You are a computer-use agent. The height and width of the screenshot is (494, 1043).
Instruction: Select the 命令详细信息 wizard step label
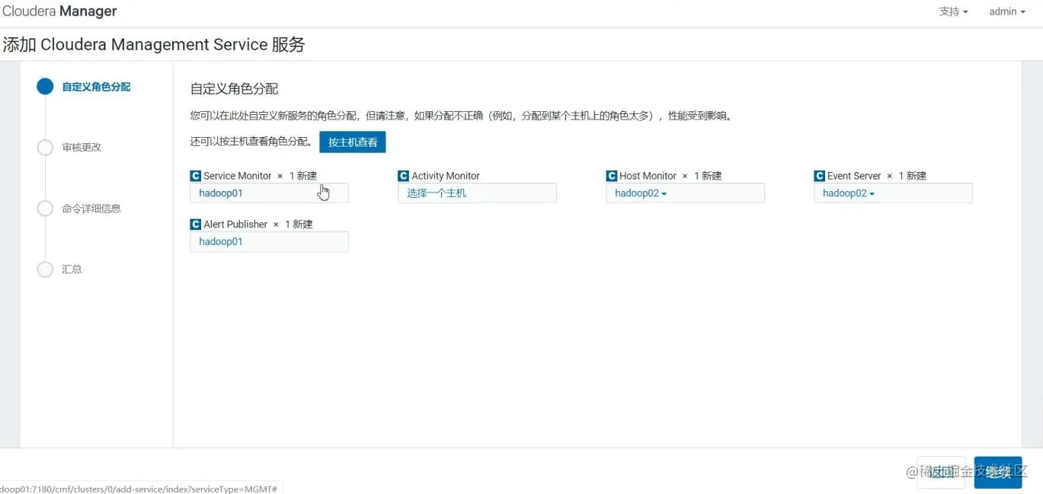click(x=91, y=208)
